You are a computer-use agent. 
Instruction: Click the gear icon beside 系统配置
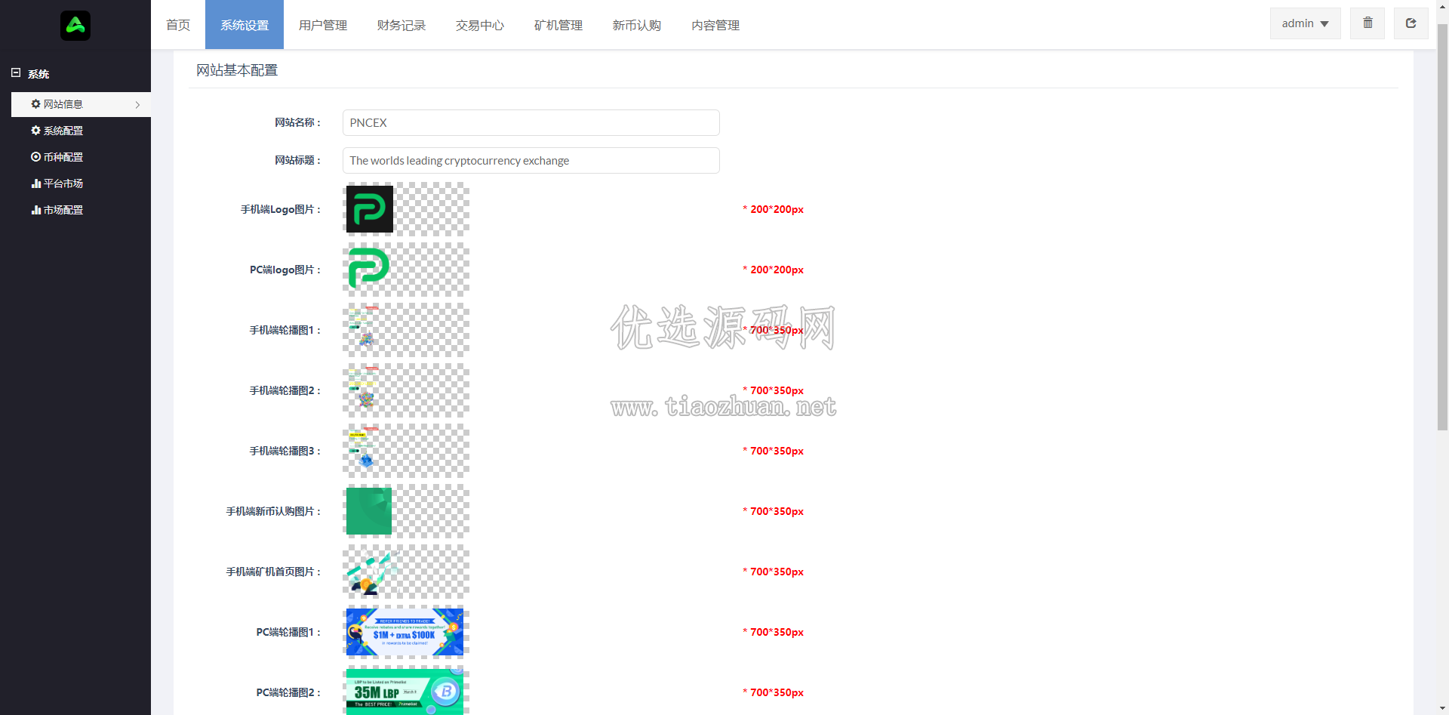(35, 131)
